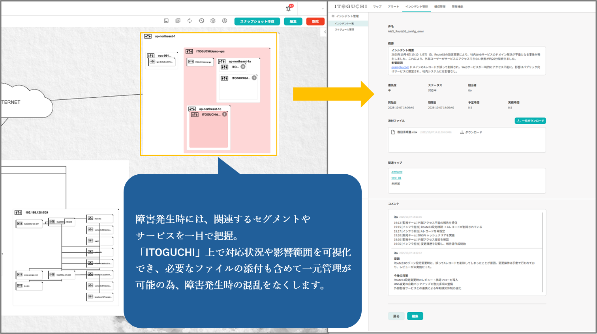The width and height of the screenshot is (597, 334).
Task: Click the INTERNET cloud shape on the map
Action: [x=26, y=102]
